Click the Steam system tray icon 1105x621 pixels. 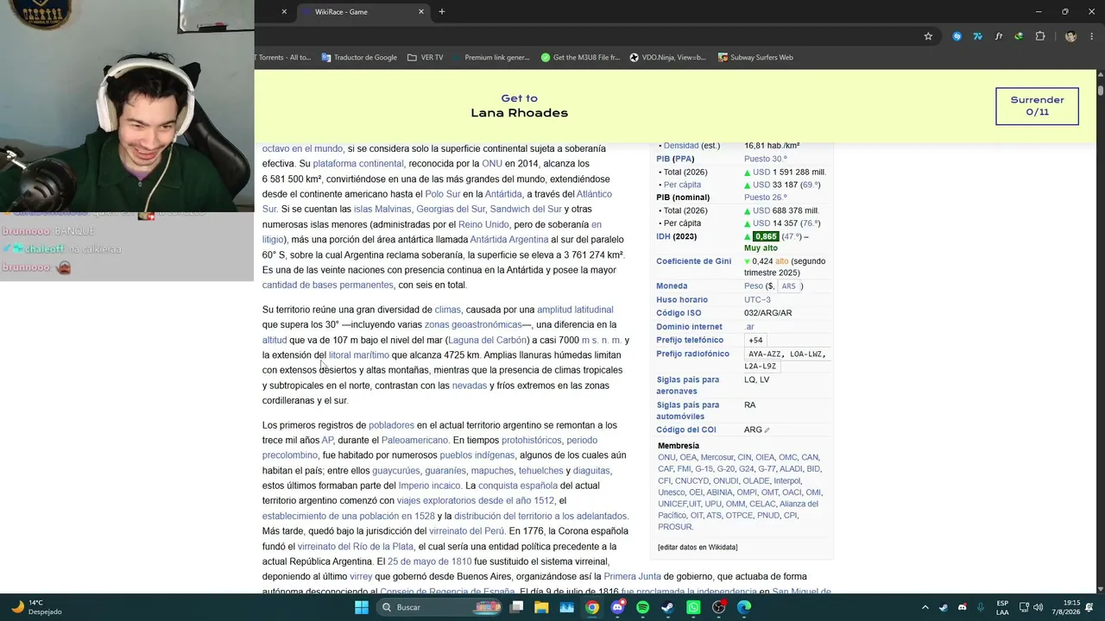(944, 607)
